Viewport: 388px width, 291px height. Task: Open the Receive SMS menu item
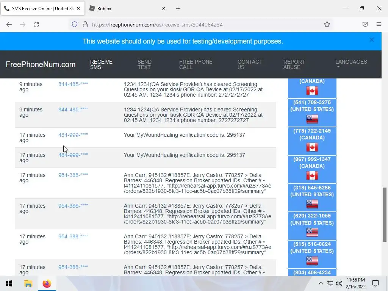(101, 64)
